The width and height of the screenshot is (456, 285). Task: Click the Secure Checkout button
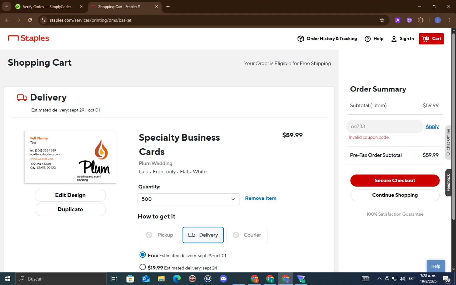[x=395, y=180]
